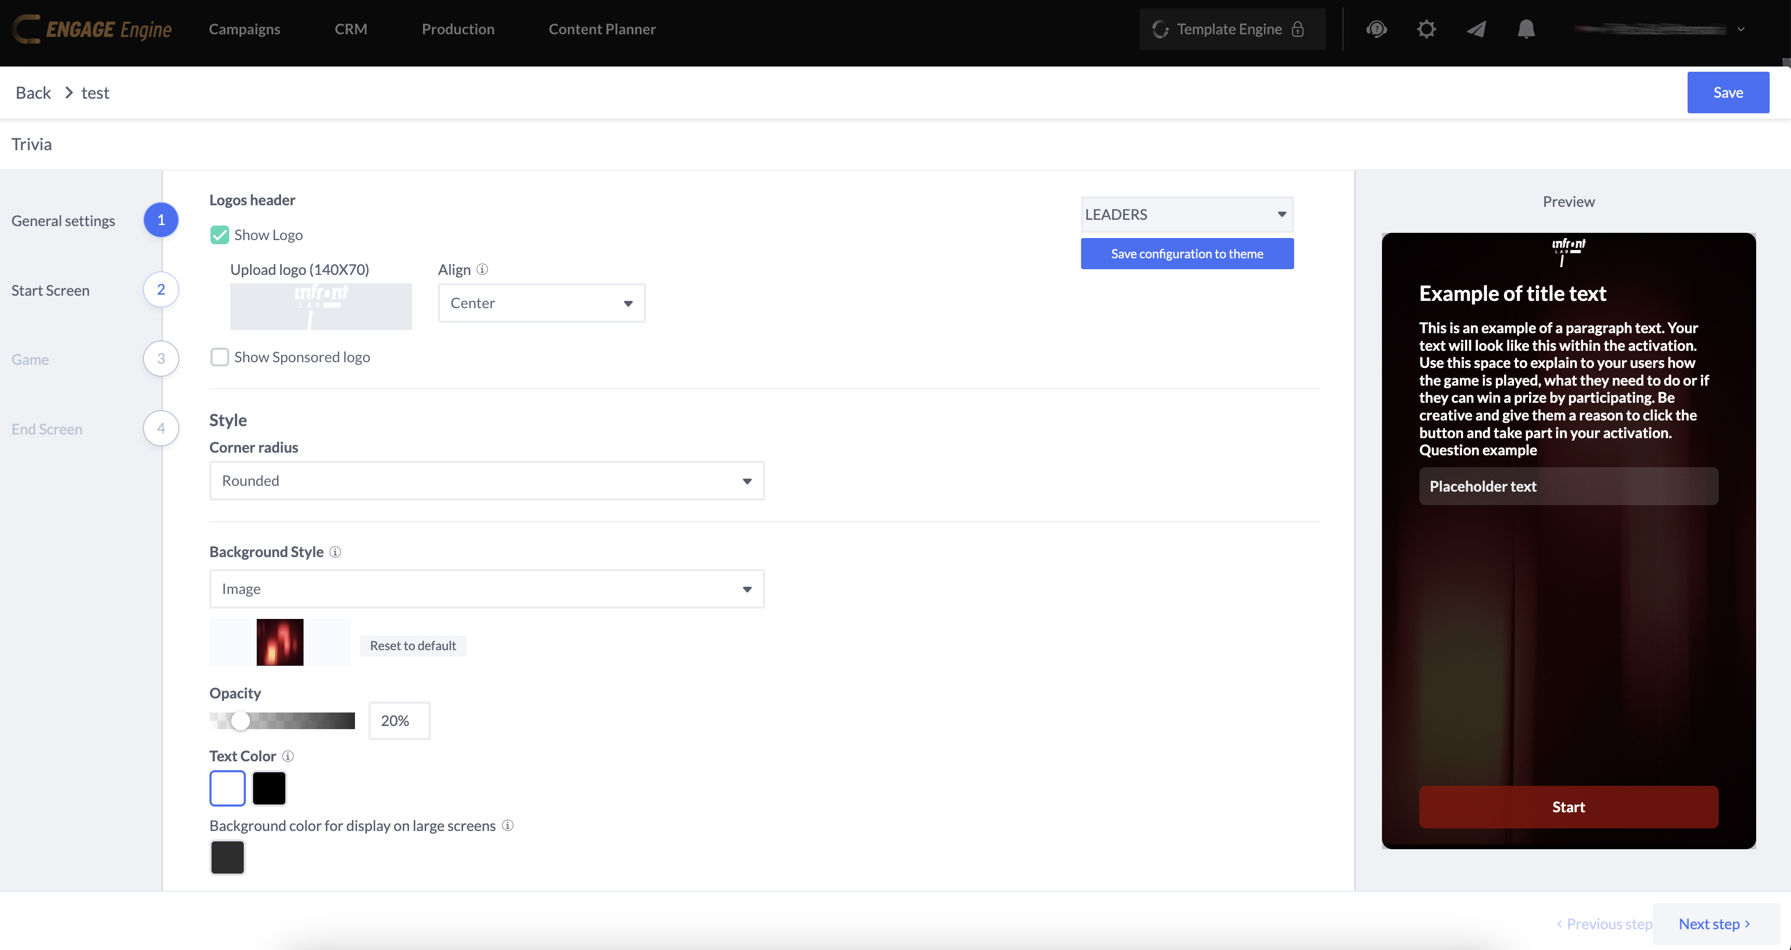Click Save configuration to theme button

pyautogui.click(x=1186, y=254)
